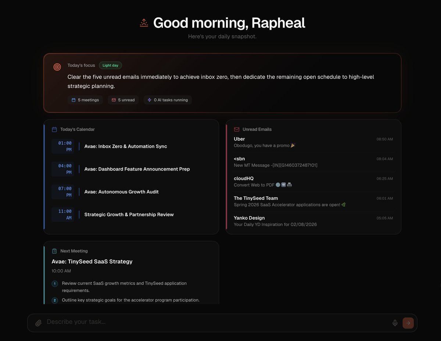Click the 'Light day' badge

(x=110, y=65)
